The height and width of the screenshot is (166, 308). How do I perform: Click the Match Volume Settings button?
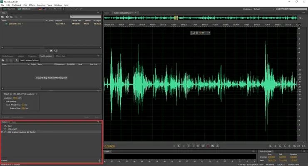pos(29,60)
